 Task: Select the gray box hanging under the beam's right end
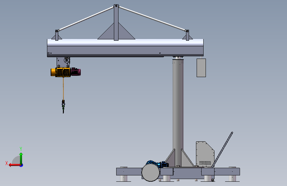pos(201,68)
